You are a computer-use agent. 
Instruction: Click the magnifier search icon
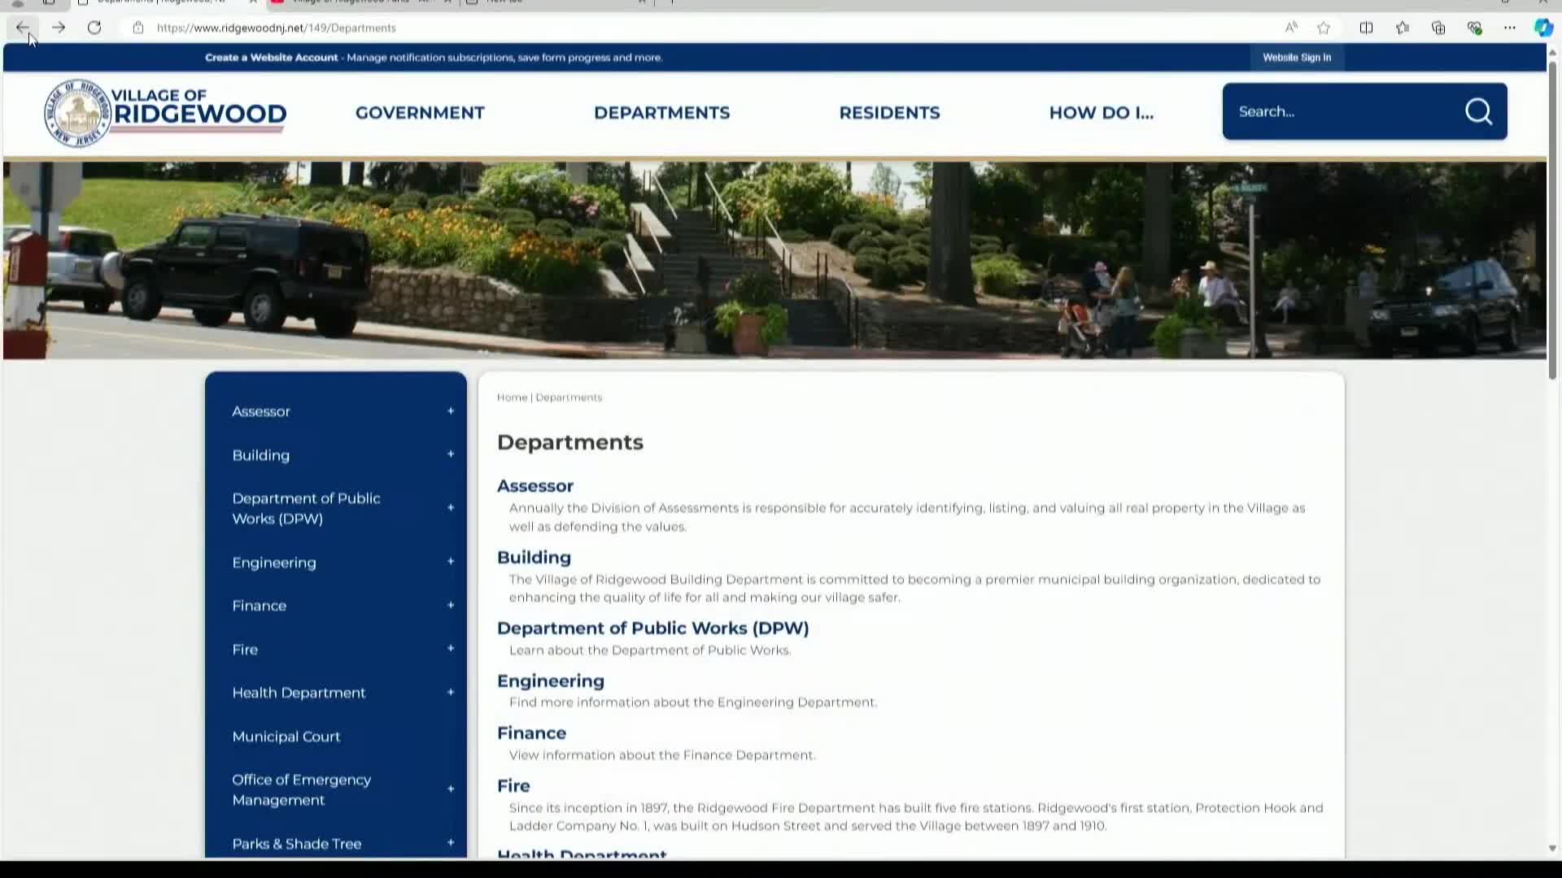tap(1478, 111)
